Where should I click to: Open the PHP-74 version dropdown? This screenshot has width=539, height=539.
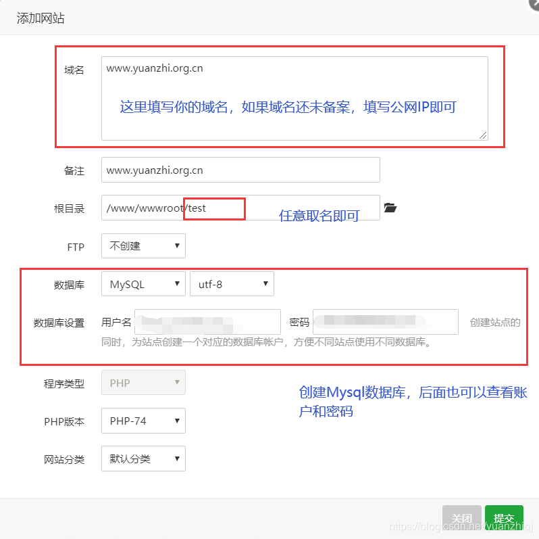143,421
